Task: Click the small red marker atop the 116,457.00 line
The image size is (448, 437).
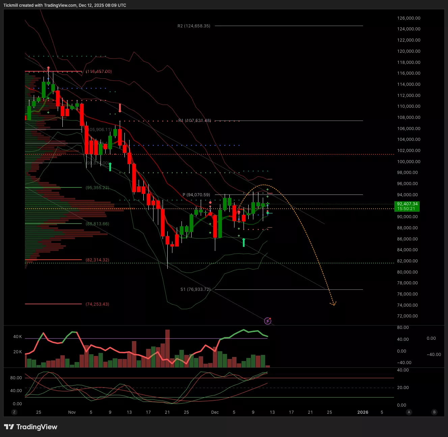Action: tap(48, 69)
